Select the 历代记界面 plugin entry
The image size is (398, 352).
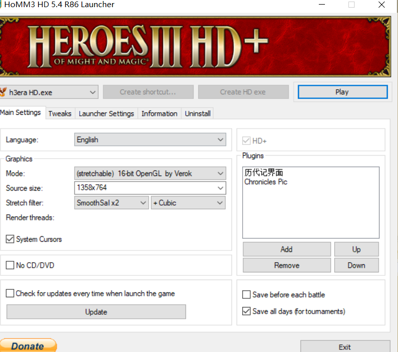[x=264, y=172]
